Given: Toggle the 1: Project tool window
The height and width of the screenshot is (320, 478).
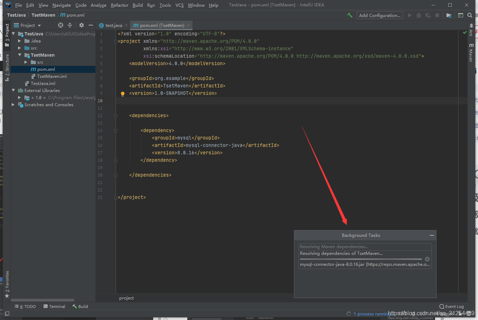Looking at the screenshot, I should coord(7,35).
